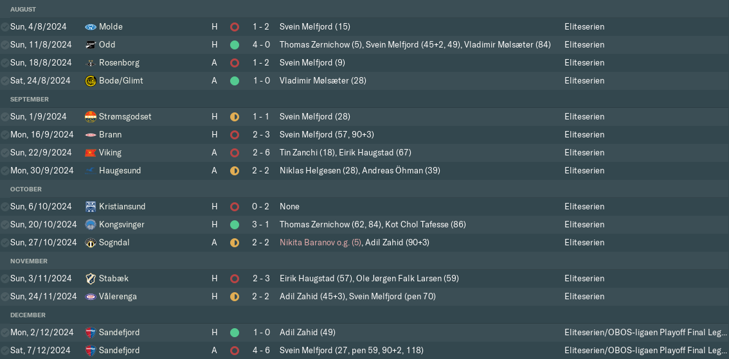
Task: Click the yellow draw indicator for Haugesund match
Action: coord(235,171)
